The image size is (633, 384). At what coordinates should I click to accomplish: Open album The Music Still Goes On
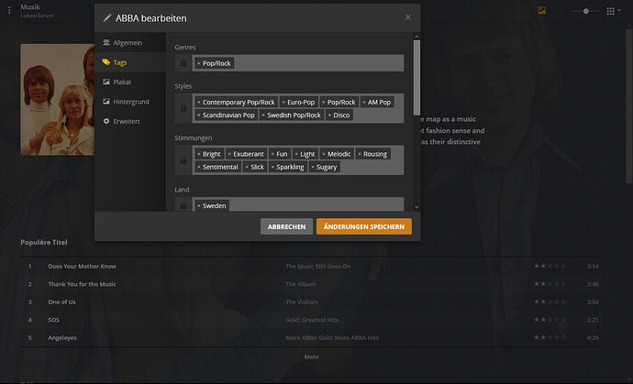click(x=318, y=266)
